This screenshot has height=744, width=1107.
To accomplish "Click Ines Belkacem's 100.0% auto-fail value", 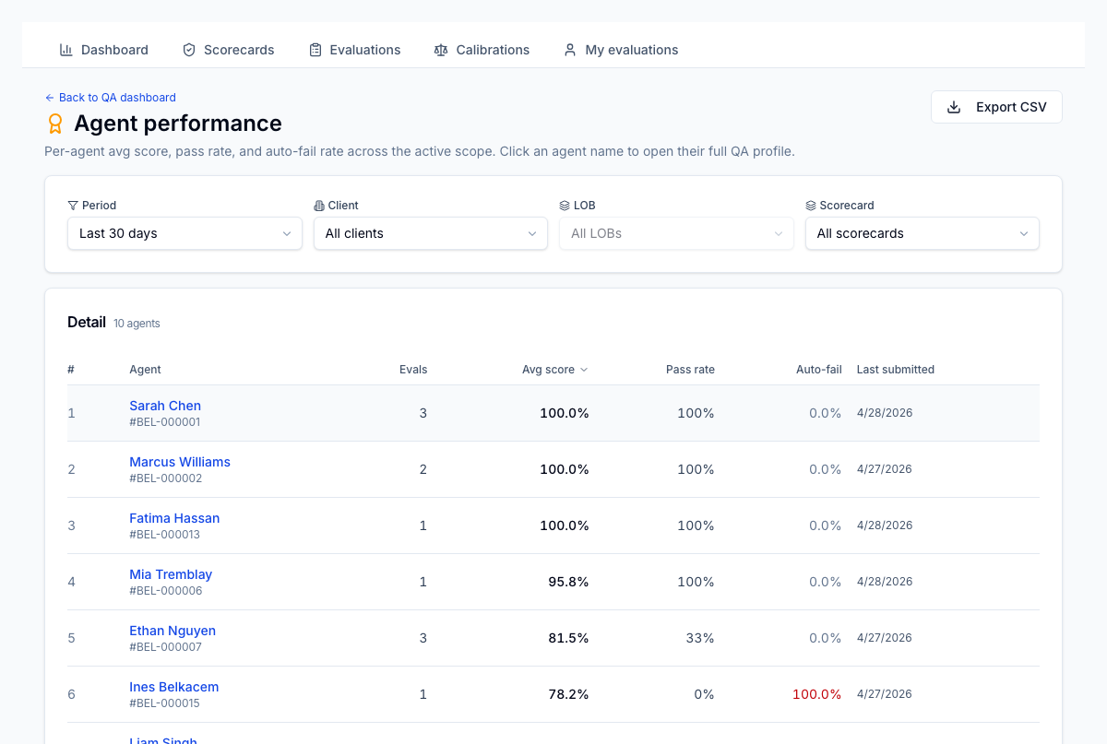I will 817,694.
